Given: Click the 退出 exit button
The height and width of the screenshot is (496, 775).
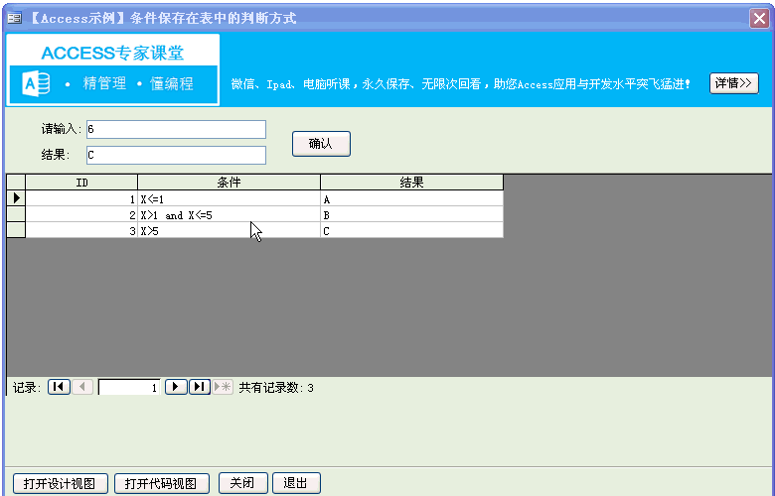Looking at the screenshot, I should [296, 483].
